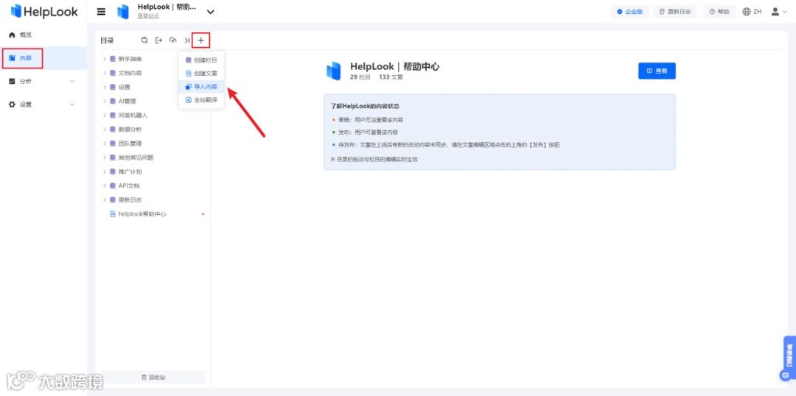Click the 企业版 plan badge
Viewport: 796px width, 396px height.
pyautogui.click(x=629, y=12)
